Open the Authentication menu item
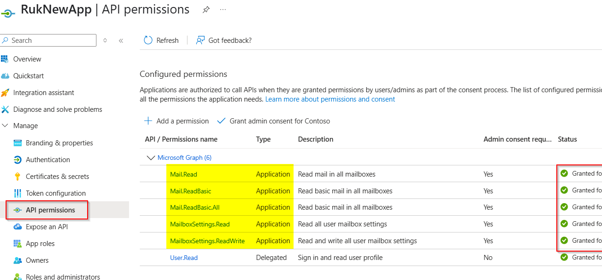602x280 pixels. (48, 160)
